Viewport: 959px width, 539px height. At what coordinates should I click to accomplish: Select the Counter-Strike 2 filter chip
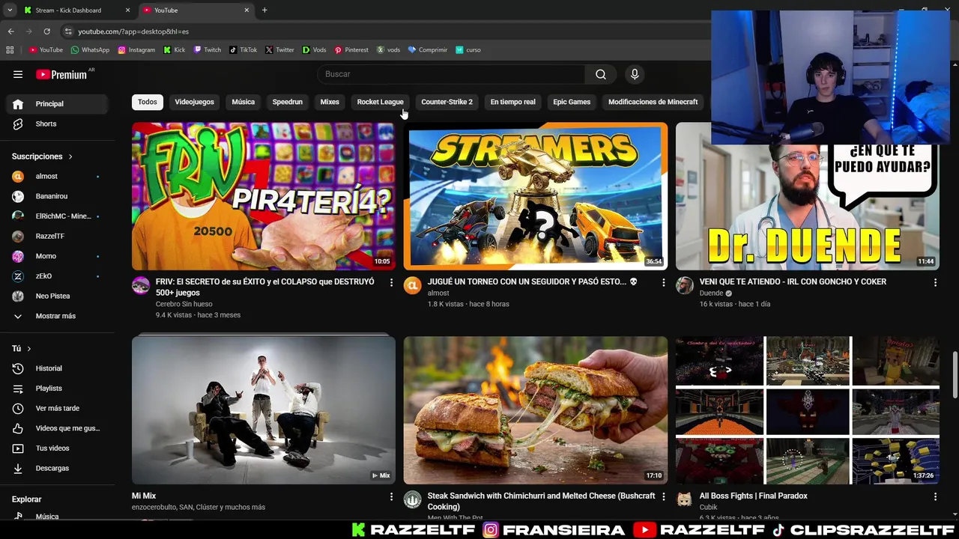[x=447, y=102]
